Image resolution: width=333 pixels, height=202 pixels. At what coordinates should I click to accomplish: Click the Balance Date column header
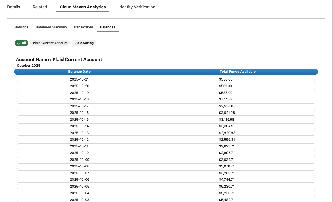[x=79, y=72]
